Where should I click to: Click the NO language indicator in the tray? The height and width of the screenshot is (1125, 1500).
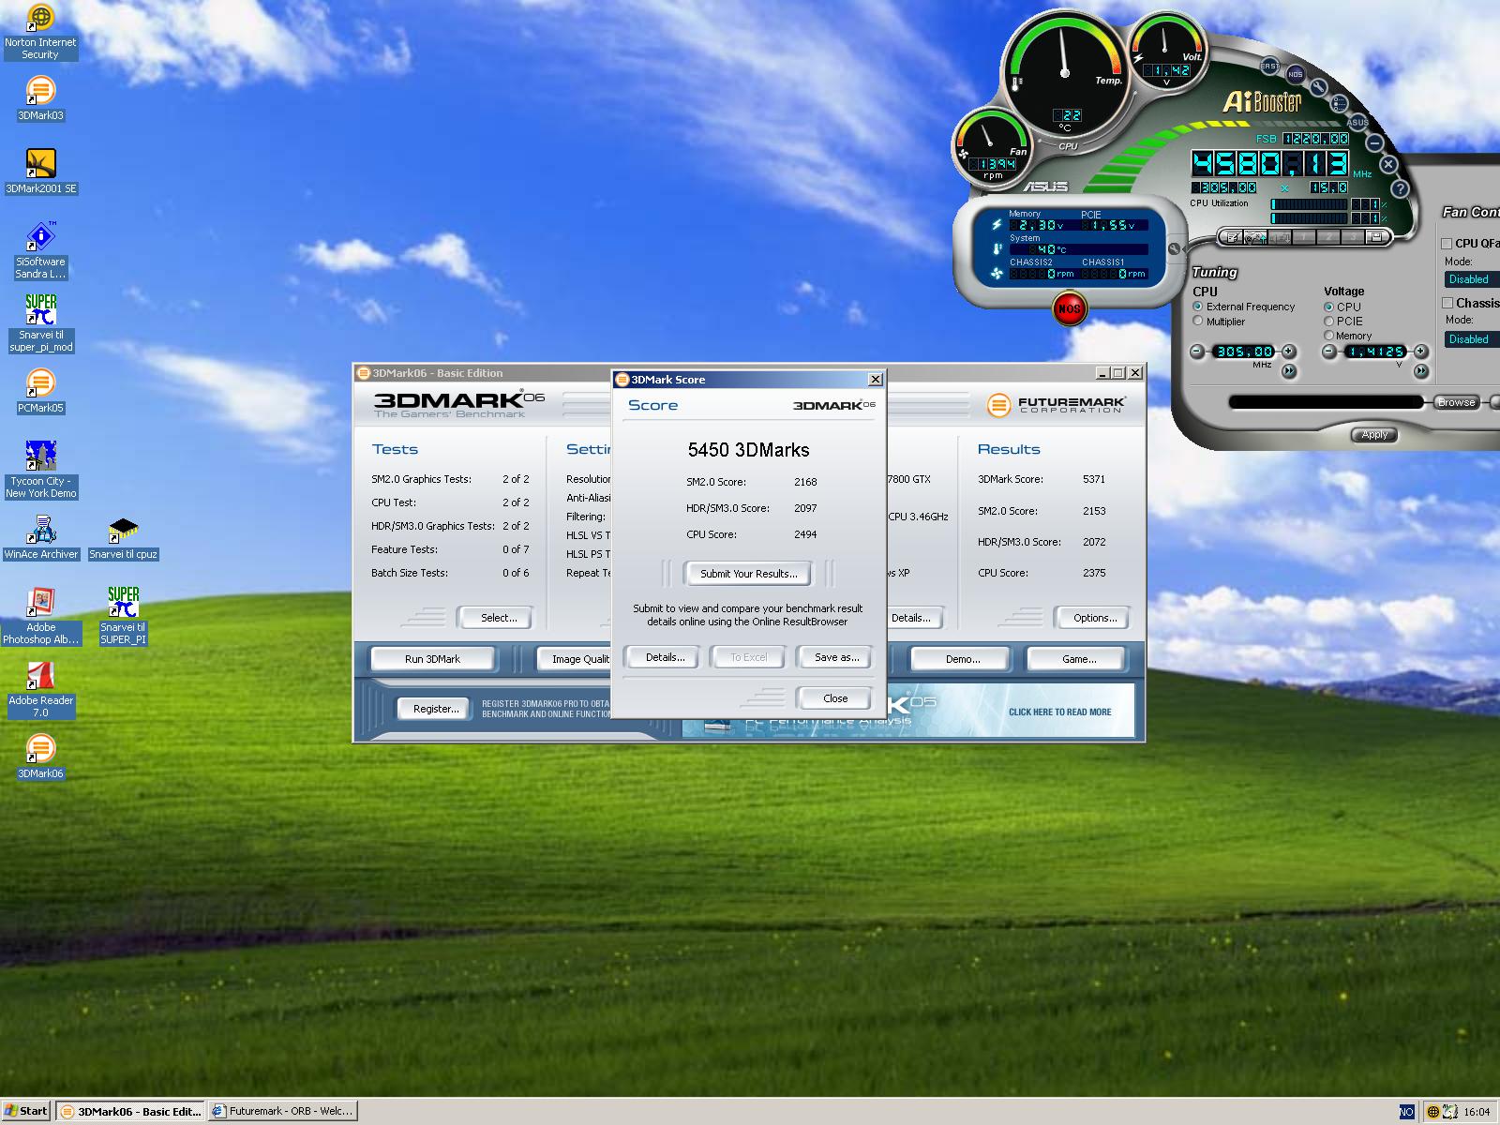[1406, 1112]
